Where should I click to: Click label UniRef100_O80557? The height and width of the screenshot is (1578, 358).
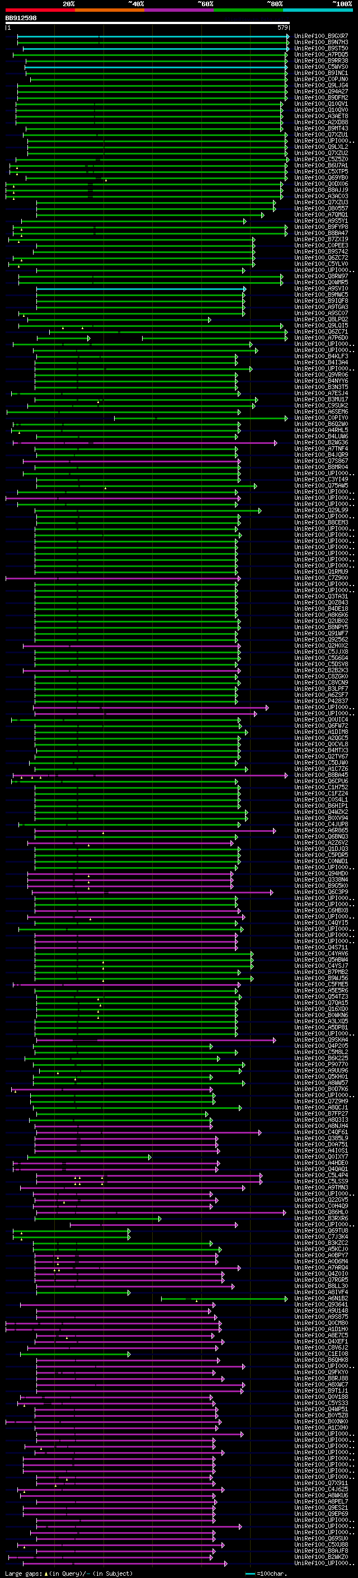(321, 208)
